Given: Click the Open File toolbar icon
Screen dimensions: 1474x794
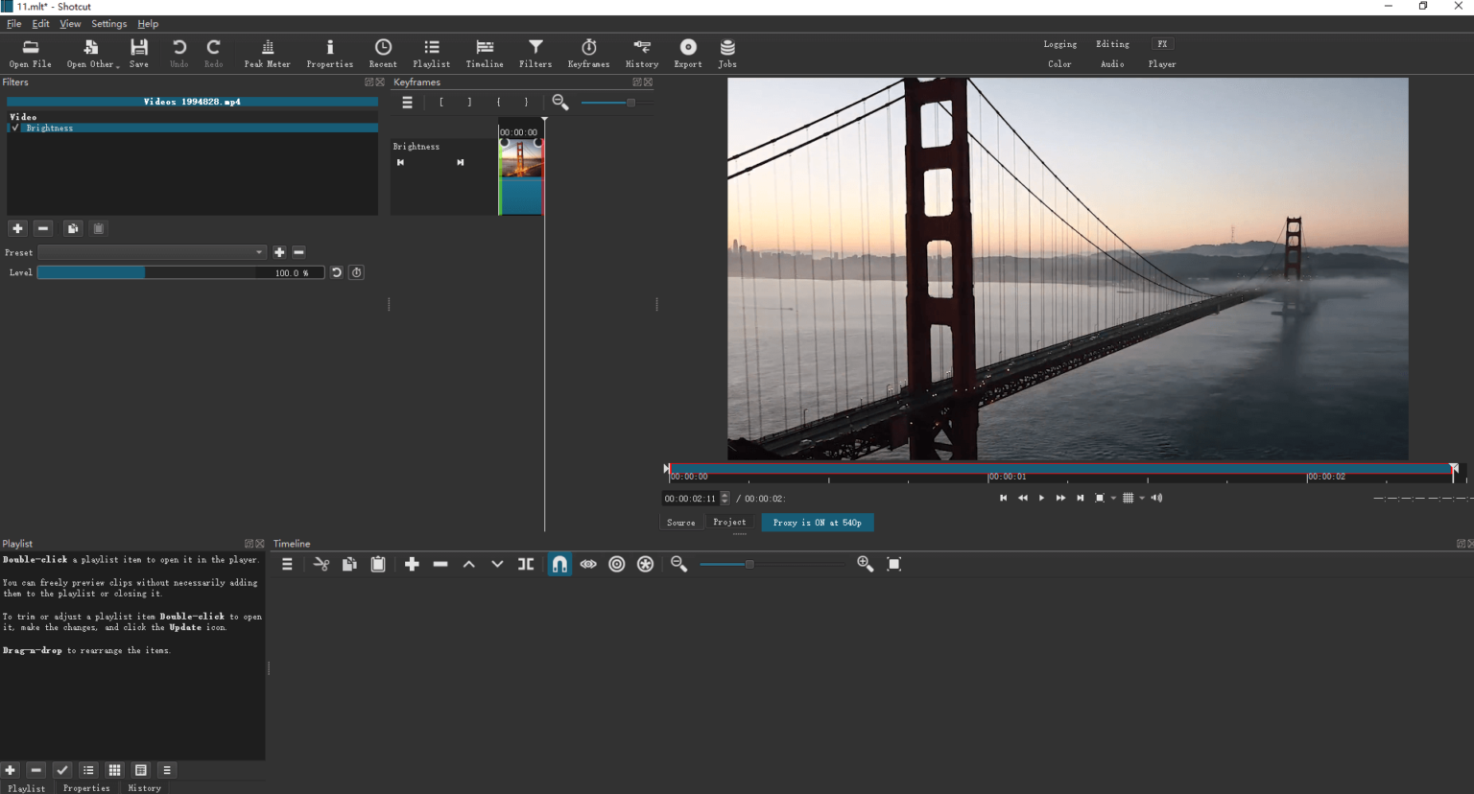Looking at the screenshot, I should [30, 53].
